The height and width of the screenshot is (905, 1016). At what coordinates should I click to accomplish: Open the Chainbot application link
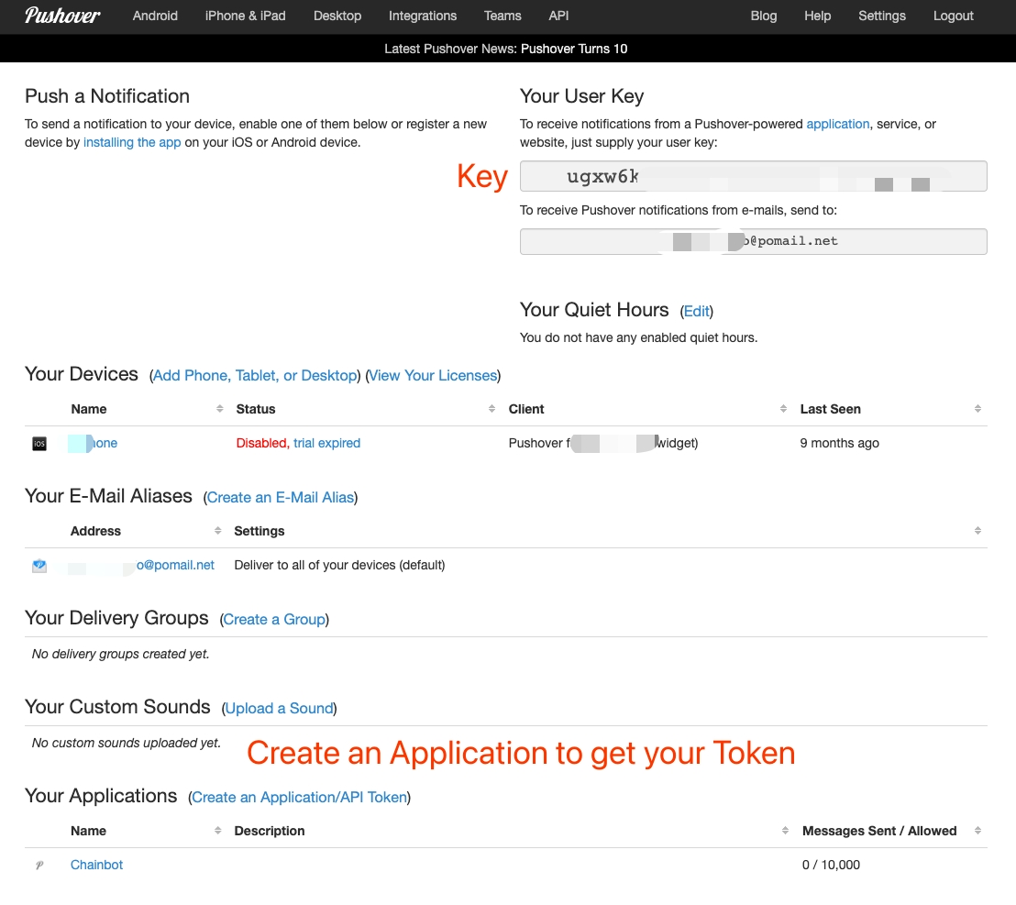[96, 865]
